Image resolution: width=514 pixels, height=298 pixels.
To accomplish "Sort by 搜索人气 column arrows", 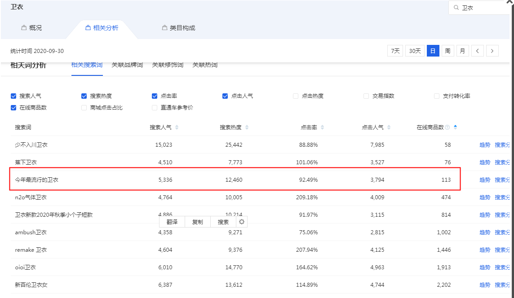I will [x=177, y=127].
